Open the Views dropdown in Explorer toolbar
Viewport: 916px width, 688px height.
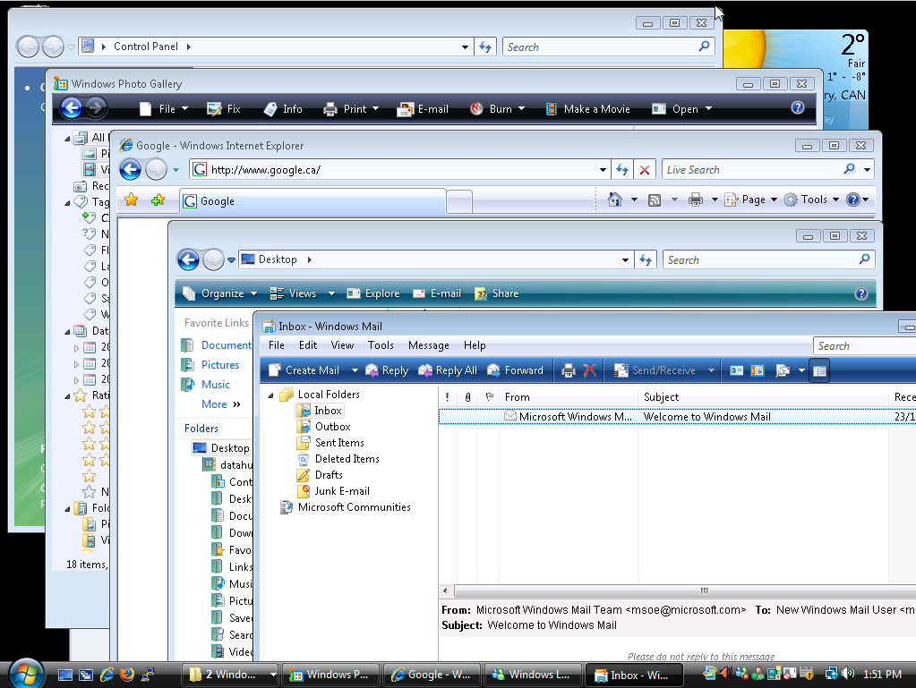tap(331, 293)
